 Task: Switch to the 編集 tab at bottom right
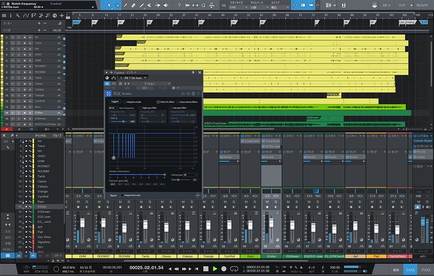pyautogui.click(x=396, y=269)
